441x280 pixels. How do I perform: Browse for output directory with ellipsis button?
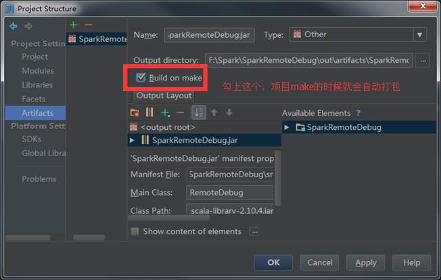point(423,60)
